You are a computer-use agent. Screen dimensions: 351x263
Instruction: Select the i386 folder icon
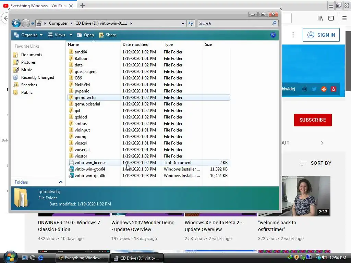[71, 78]
